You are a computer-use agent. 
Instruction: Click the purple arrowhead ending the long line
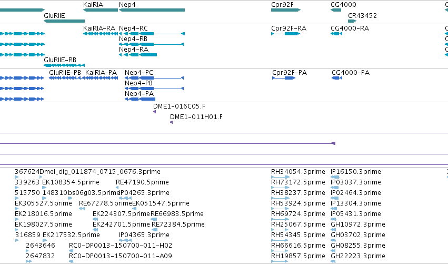pyautogui.click(x=333, y=143)
